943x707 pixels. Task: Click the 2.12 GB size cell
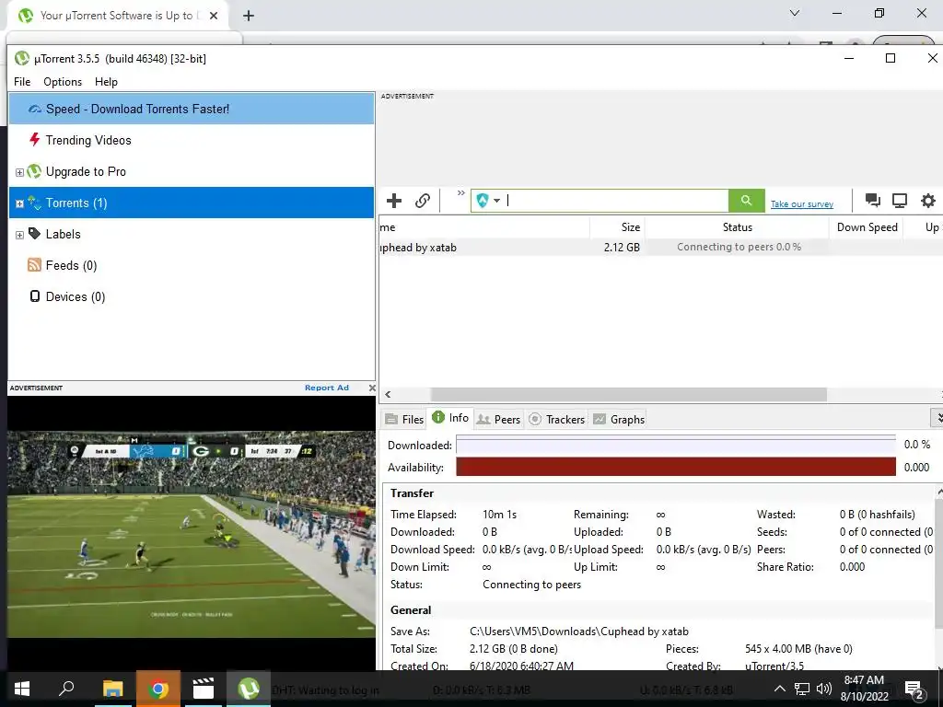click(622, 247)
